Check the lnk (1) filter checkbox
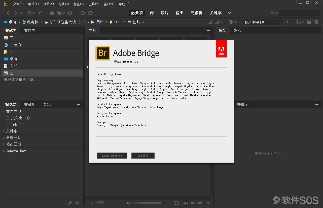This screenshot has width=323, height=208. [x=8, y=125]
